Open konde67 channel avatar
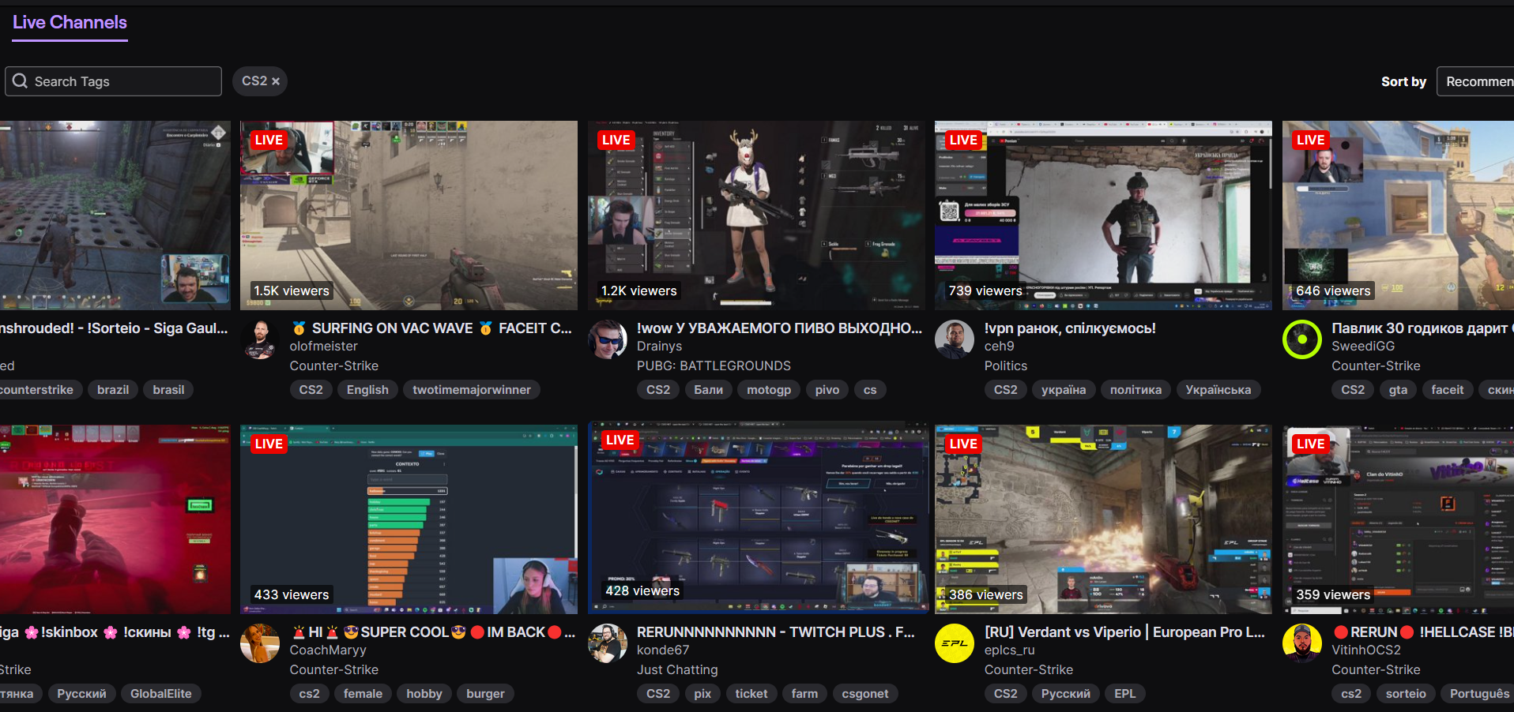The image size is (1514, 712). [608, 643]
